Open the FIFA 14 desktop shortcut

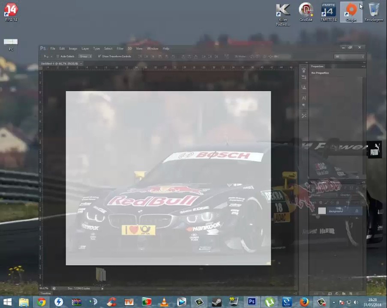pyautogui.click(x=11, y=12)
